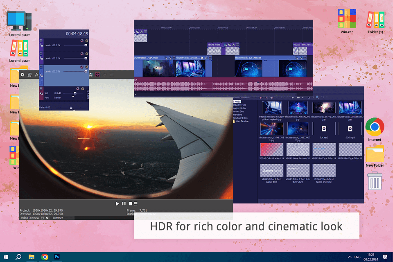Click track 1 Level slider handle

tap(86, 45)
